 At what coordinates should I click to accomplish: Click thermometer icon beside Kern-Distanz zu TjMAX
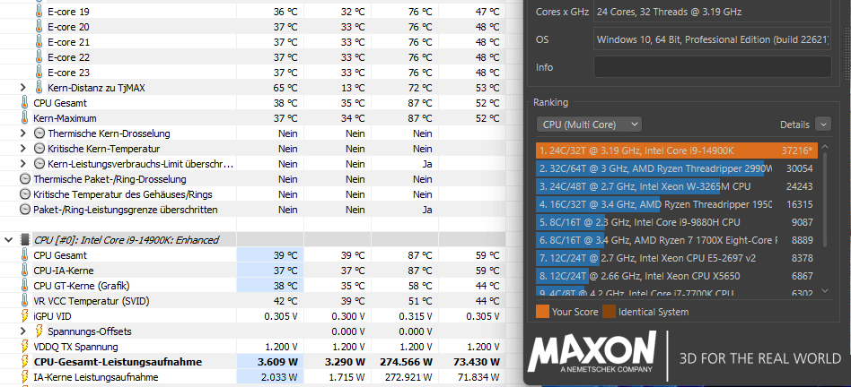tap(39, 88)
